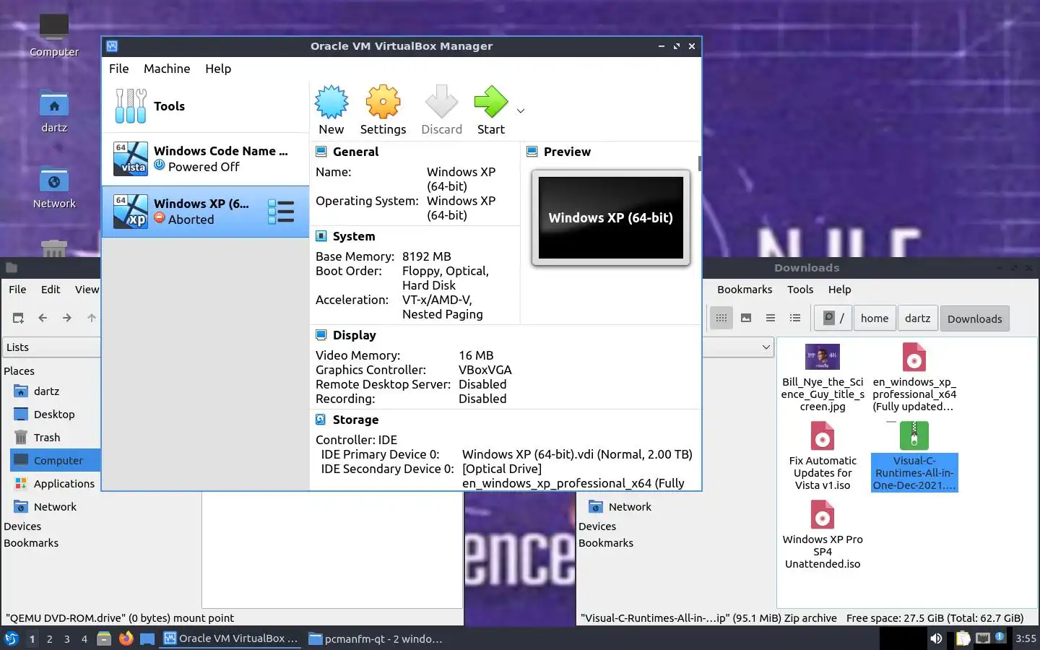1040x650 pixels.
Task: Open the File menu in VirtualBox
Action: [x=118, y=69]
